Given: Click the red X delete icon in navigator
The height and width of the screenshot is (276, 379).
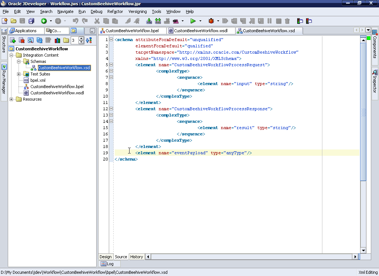Looking at the screenshot, I should click(21, 40).
